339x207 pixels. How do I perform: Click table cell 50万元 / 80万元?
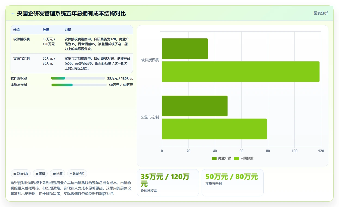[x=49, y=61]
